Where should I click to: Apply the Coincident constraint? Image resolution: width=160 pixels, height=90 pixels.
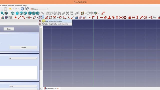pos(90,17)
